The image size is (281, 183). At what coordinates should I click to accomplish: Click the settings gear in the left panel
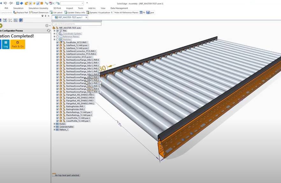coord(47,25)
